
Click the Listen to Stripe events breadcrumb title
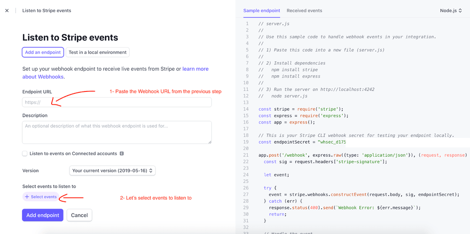[47, 10]
